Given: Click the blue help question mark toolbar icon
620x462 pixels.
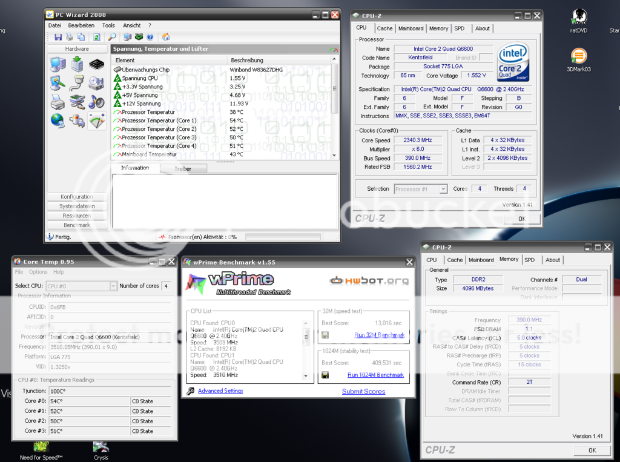Looking at the screenshot, I should click(150, 37).
